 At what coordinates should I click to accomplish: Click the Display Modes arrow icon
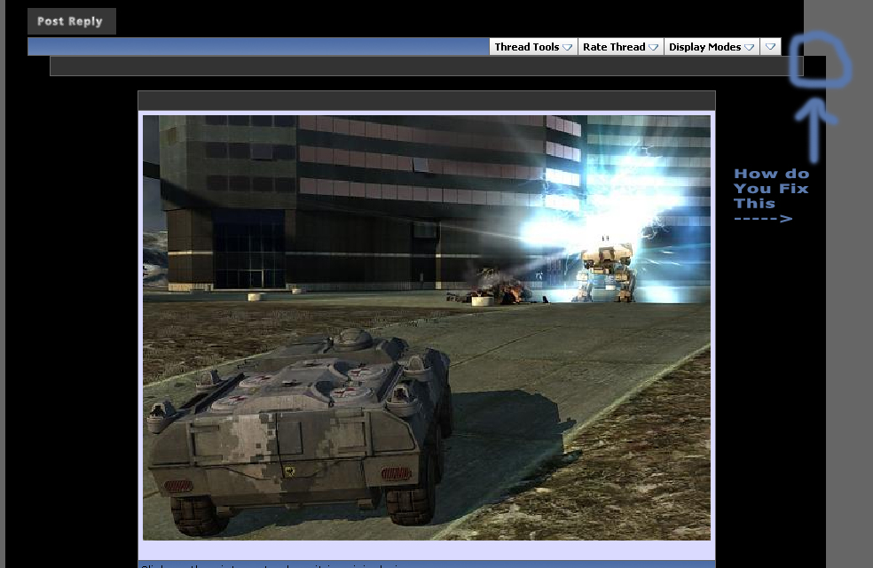pyautogui.click(x=750, y=48)
